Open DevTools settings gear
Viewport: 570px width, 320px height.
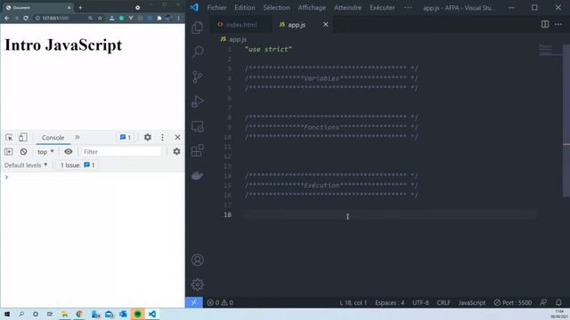pyautogui.click(x=147, y=137)
